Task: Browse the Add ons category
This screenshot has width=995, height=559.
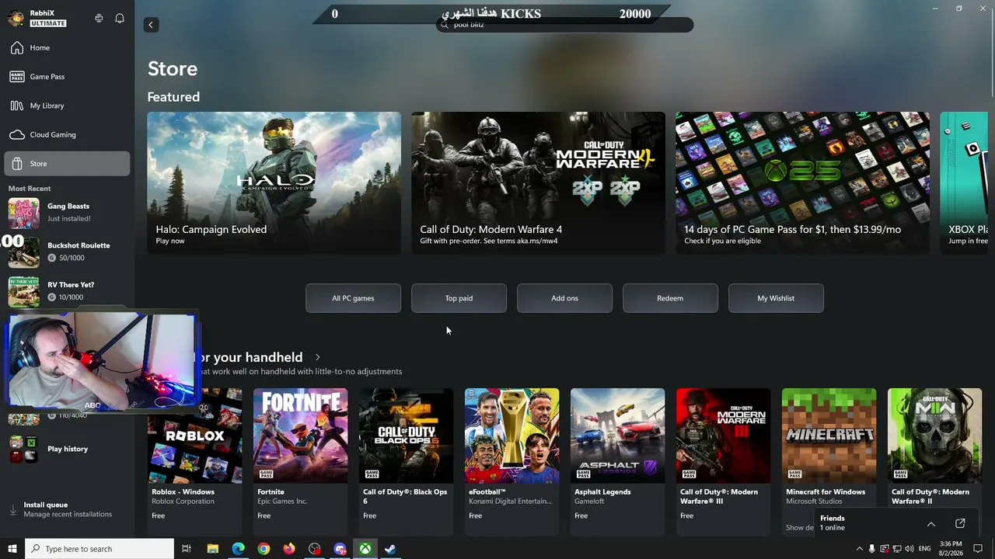Action: [x=564, y=298]
